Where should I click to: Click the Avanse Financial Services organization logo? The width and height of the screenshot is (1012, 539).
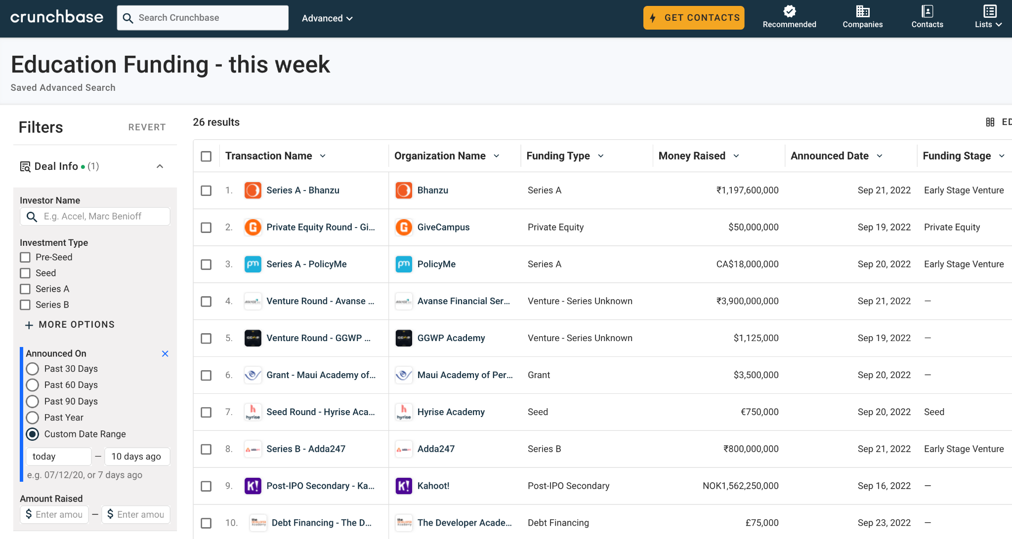pyautogui.click(x=404, y=301)
